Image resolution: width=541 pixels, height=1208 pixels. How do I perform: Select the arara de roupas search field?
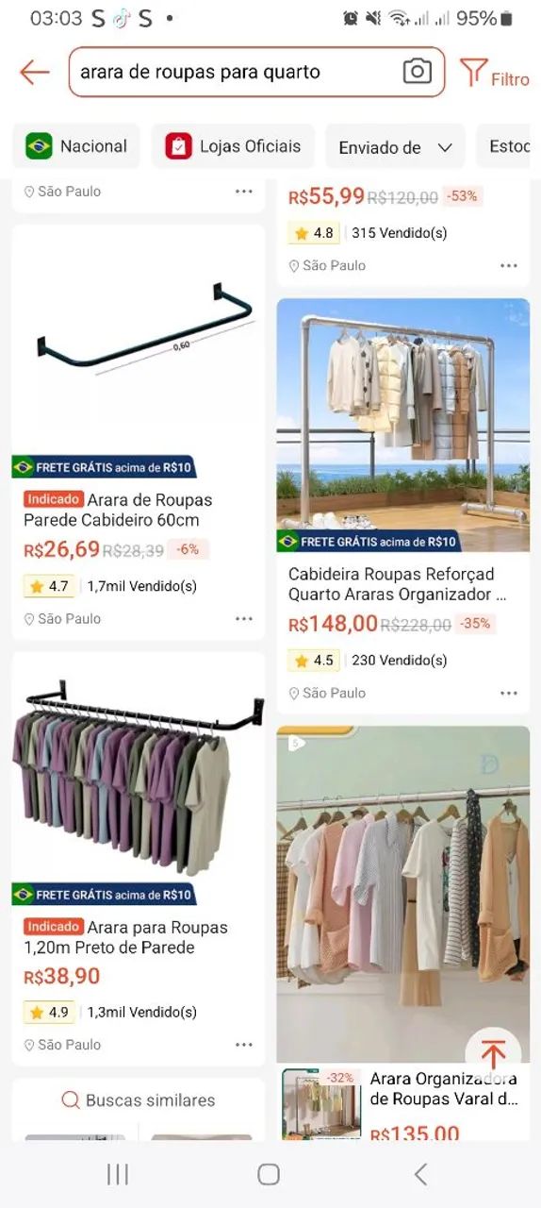pyautogui.click(x=236, y=72)
